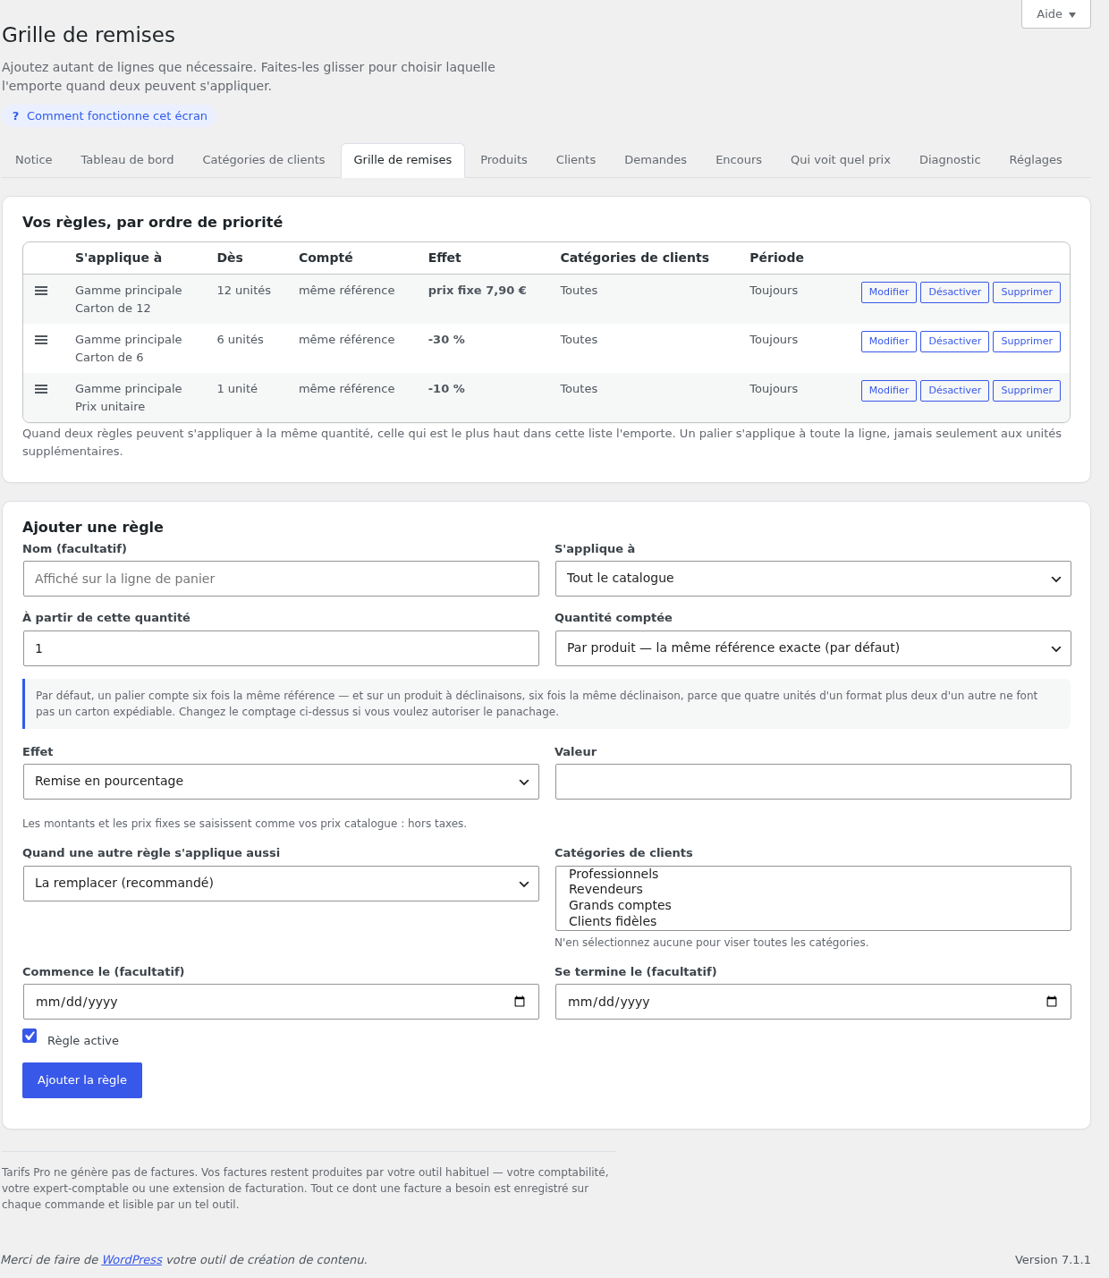Click Supprimer for Carton de 12 rule
1109x1278 pixels.
pyautogui.click(x=1027, y=292)
